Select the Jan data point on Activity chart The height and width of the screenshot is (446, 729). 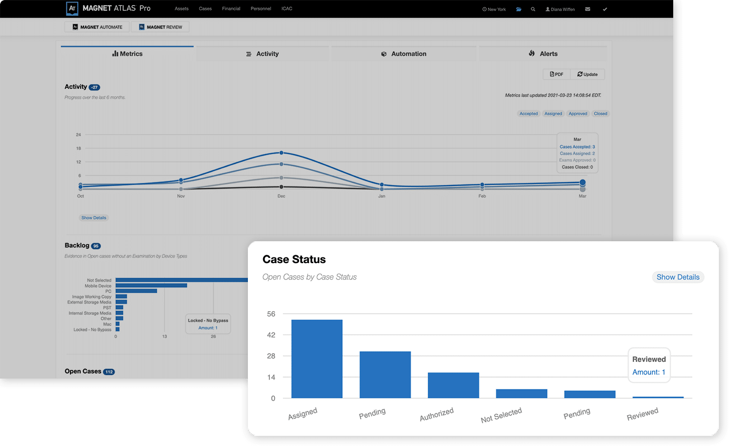pyautogui.click(x=382, y=185)
